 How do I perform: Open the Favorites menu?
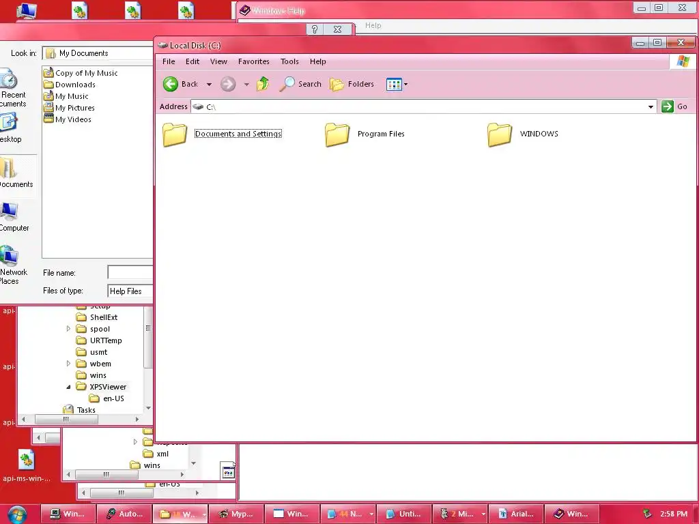[254, 61]
